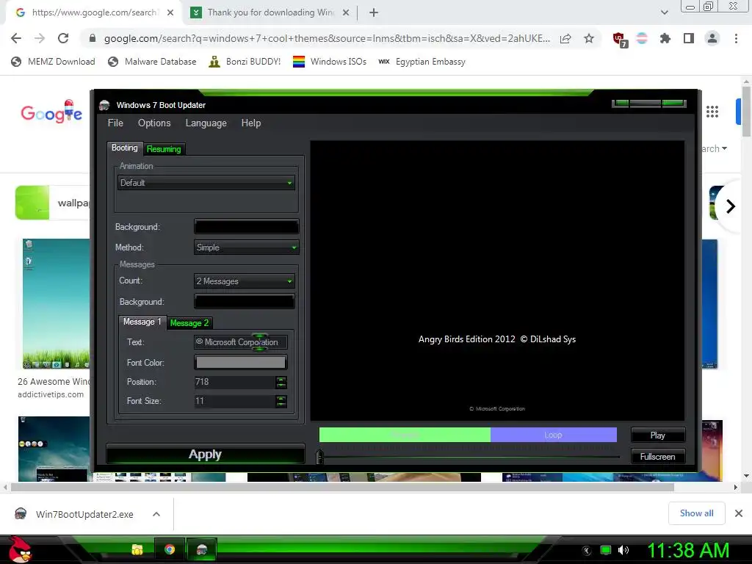This screenshot has width=752, height=564.
Task: Reload the Chrome page
Action: [x=63, y=38]
